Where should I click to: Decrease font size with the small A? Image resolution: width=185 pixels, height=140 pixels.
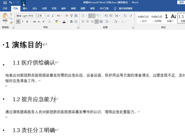click(53, 16)
